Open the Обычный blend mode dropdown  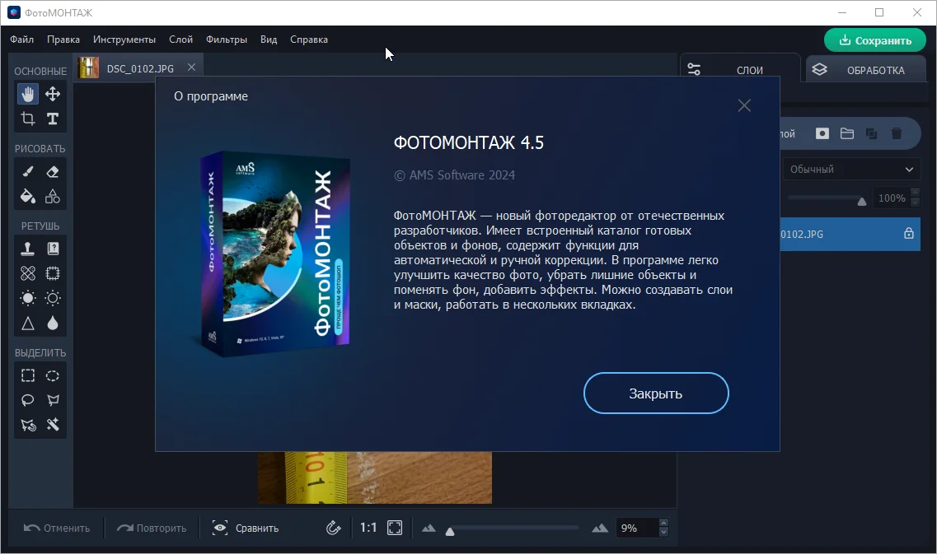[x=851, y=170]
